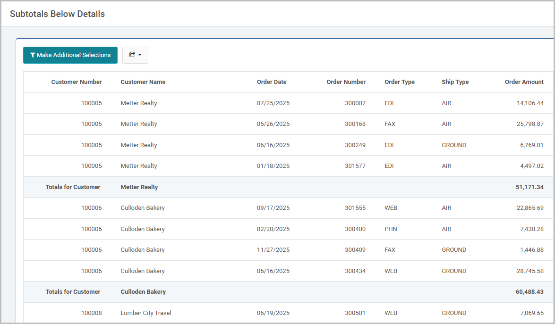Select order number 300434 cell
Screen dimensions: 555x324
(355, 271)
